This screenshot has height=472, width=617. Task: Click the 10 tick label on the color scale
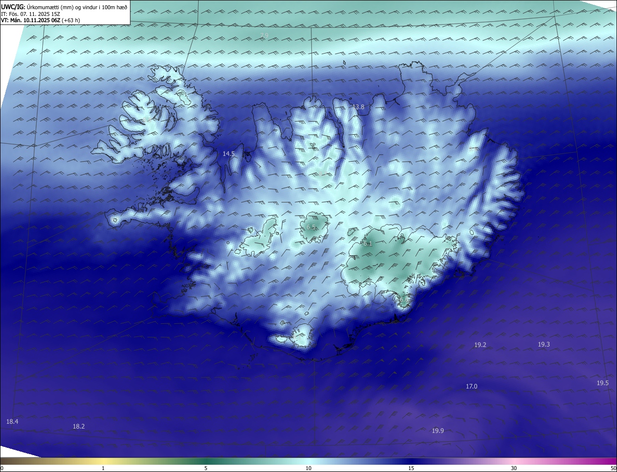coord(308,468)
